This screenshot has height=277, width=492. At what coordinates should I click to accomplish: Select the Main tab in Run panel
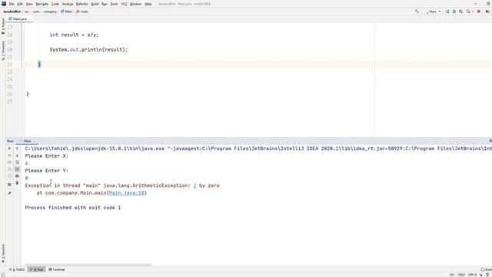pyautogui.click(x=28, y=141)
